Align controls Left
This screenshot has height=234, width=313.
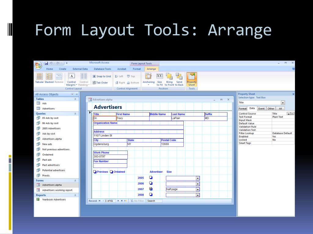[x=119, y=76]
